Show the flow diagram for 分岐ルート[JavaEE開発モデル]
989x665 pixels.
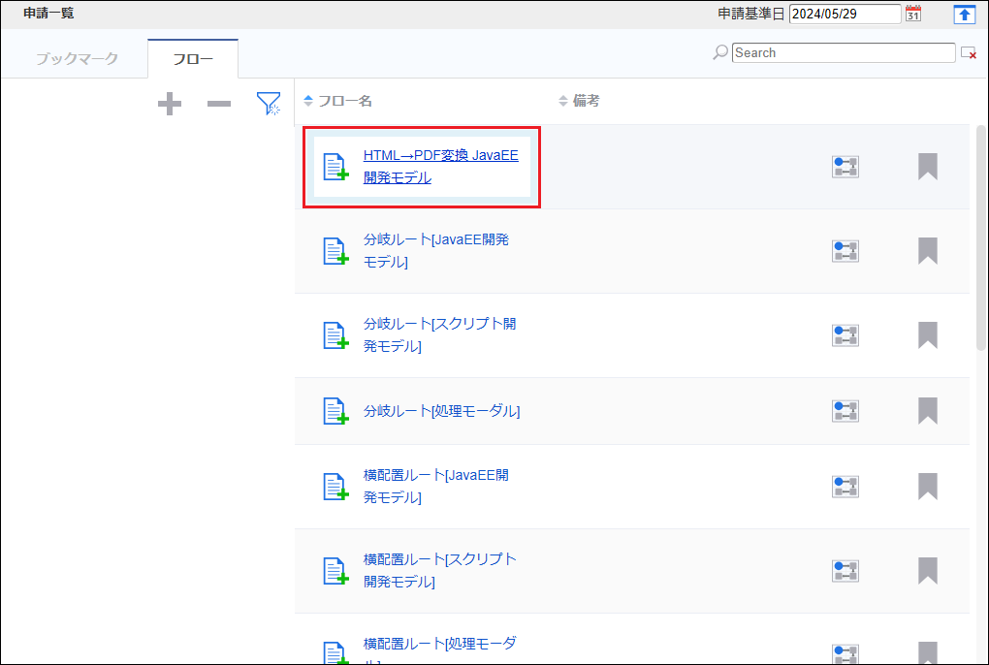[x=845, y=251]
